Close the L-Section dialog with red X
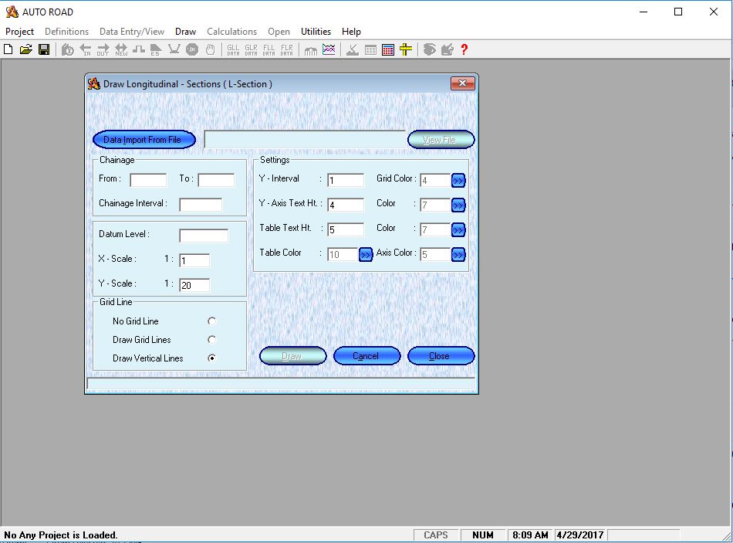Screen dimensions: 733x543 click(x=463, y=83)
